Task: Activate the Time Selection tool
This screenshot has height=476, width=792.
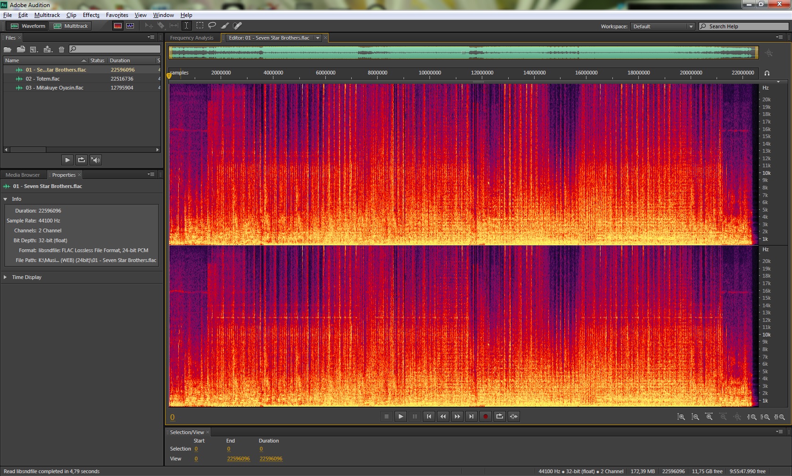Action: [x=187, y=26]
